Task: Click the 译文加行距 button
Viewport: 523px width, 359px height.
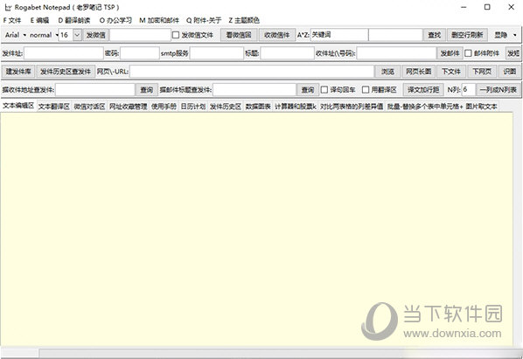Action: pos(423,90)
